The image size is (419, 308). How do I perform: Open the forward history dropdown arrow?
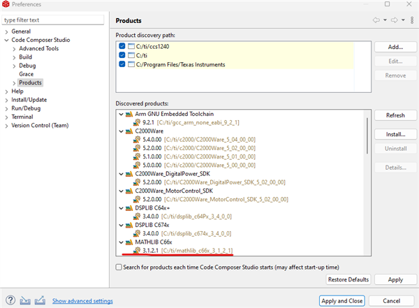point(403,20)
